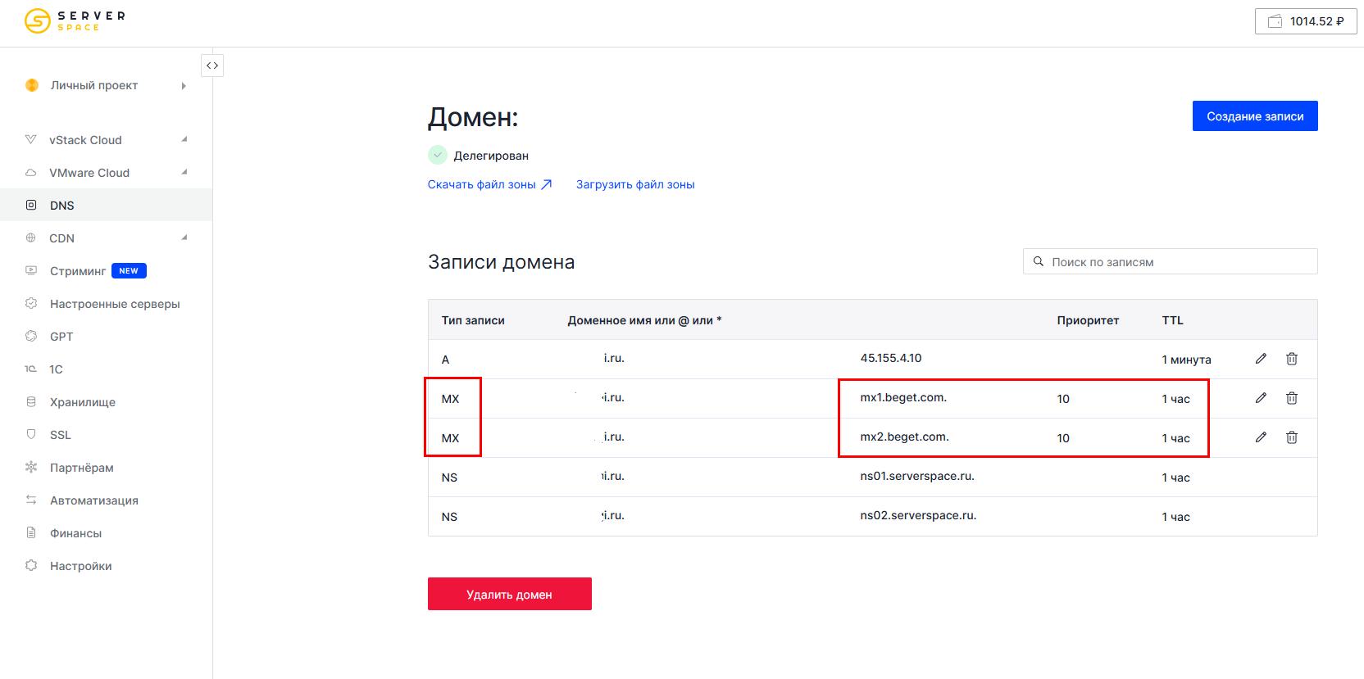
Task: Click the red Удалить домен button
Action: tap(509, 594)
